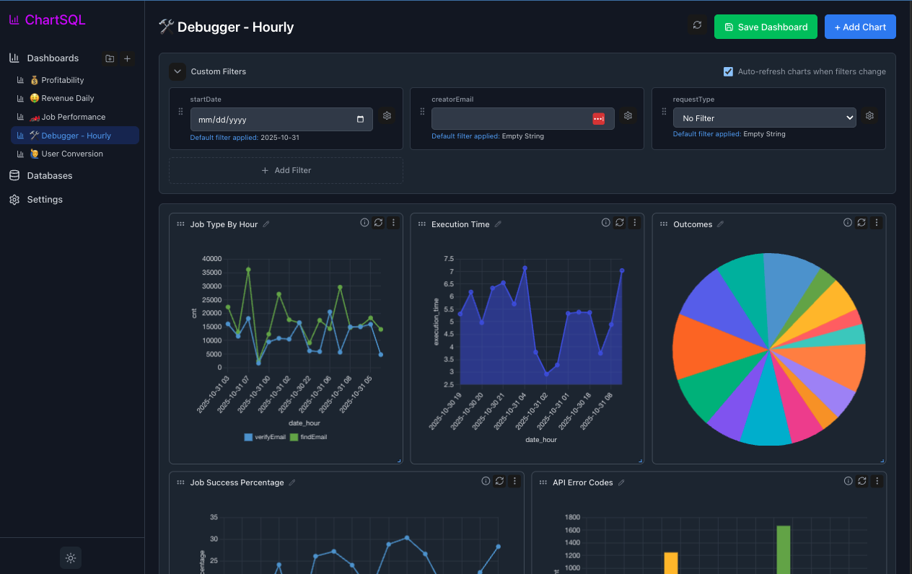Disable auto-refresh charts when filters change
The width and height of the screenshot is (912, 574).
pos(728,71)
